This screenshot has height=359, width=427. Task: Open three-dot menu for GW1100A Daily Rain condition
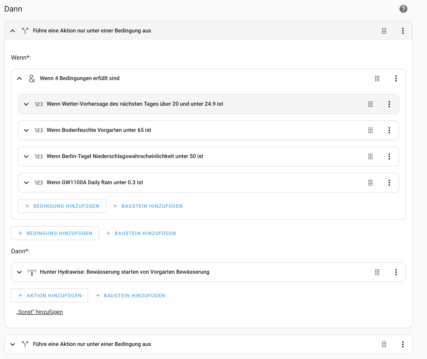[389, 183]
